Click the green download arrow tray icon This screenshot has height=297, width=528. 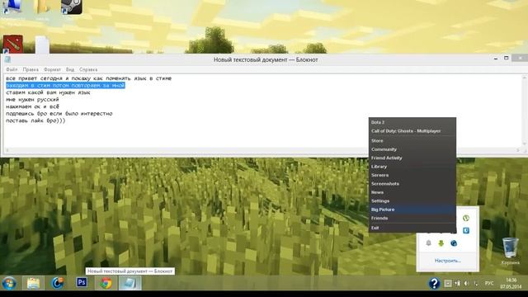(441, 243)
